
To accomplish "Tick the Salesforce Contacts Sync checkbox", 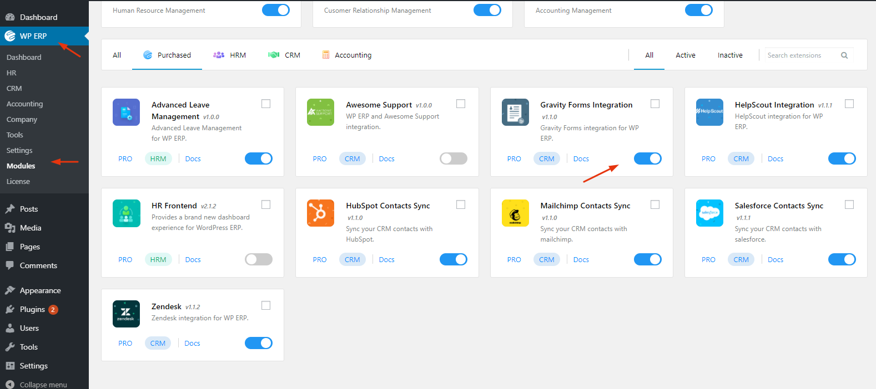I will 849,204.
